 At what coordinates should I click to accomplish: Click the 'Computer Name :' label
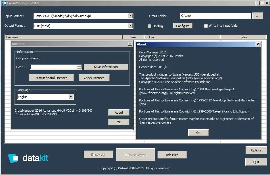pos(28,59)
